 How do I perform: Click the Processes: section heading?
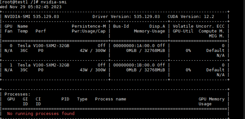(x=17, y=94)
